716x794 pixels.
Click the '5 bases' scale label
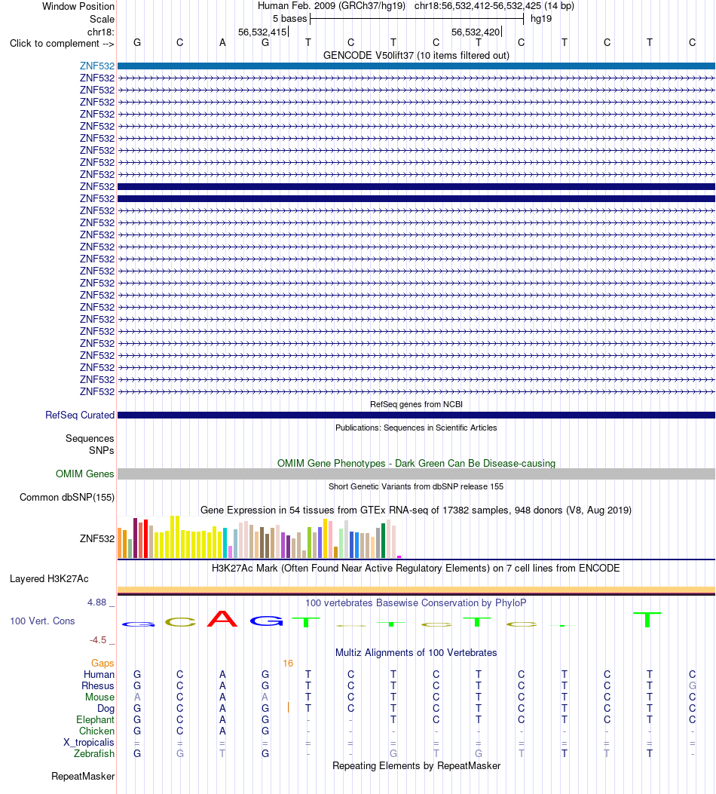pos(290,19)
